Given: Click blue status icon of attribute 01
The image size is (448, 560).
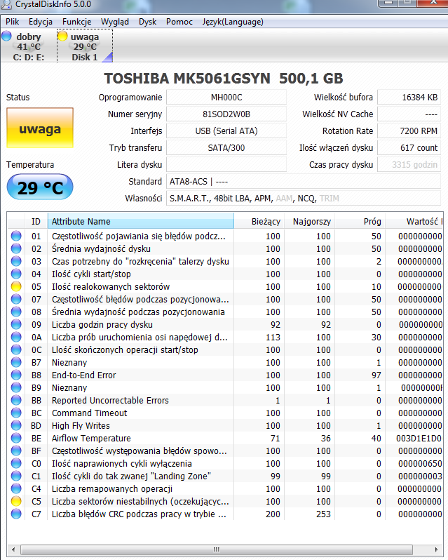Looking at the screenshot, I should [x=16, y=236].
